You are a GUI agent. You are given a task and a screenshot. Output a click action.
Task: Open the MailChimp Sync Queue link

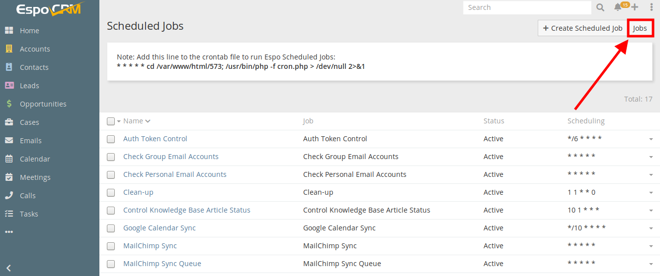(x=162, y=264)
